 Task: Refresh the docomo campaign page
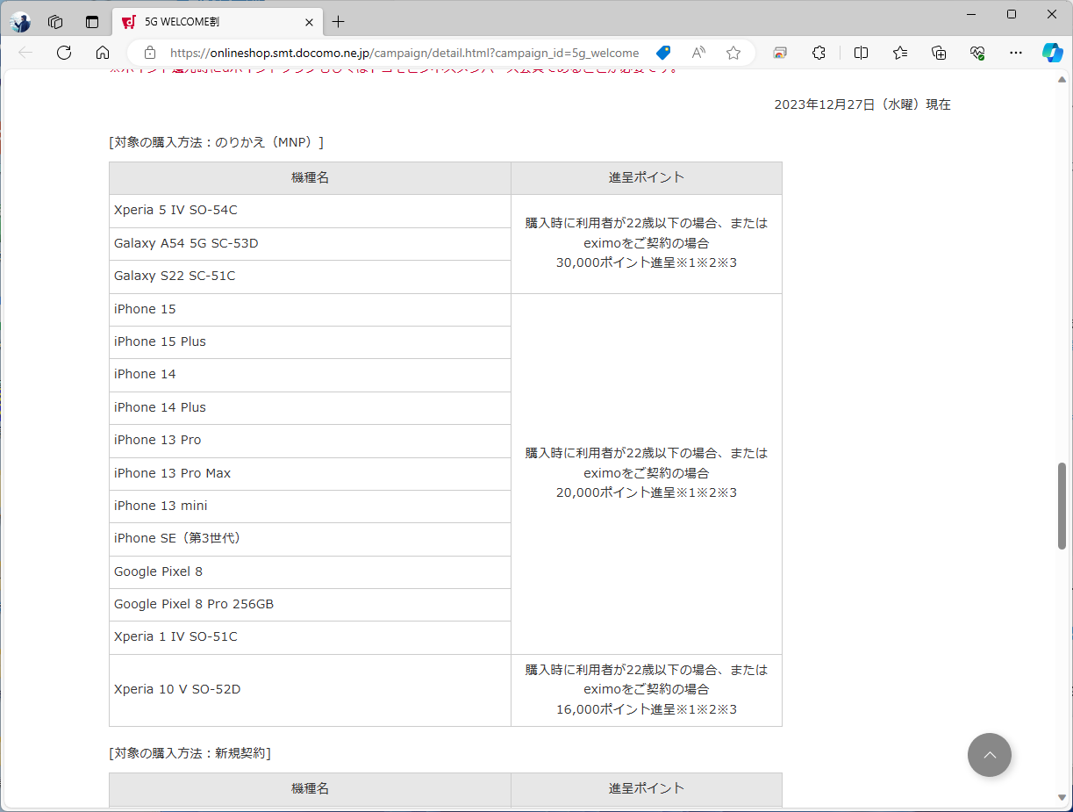click(63, 53)
